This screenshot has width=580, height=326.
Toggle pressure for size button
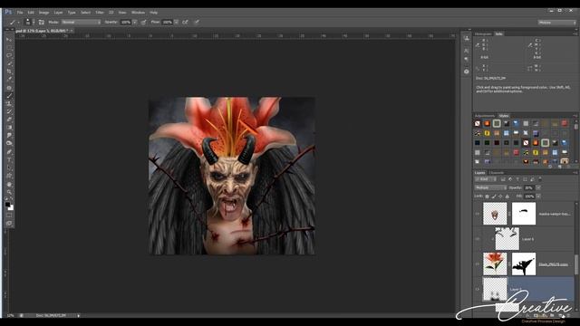tap(197, 22)
